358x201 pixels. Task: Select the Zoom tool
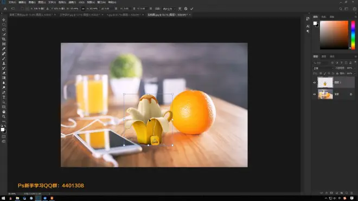click(4, 116)
